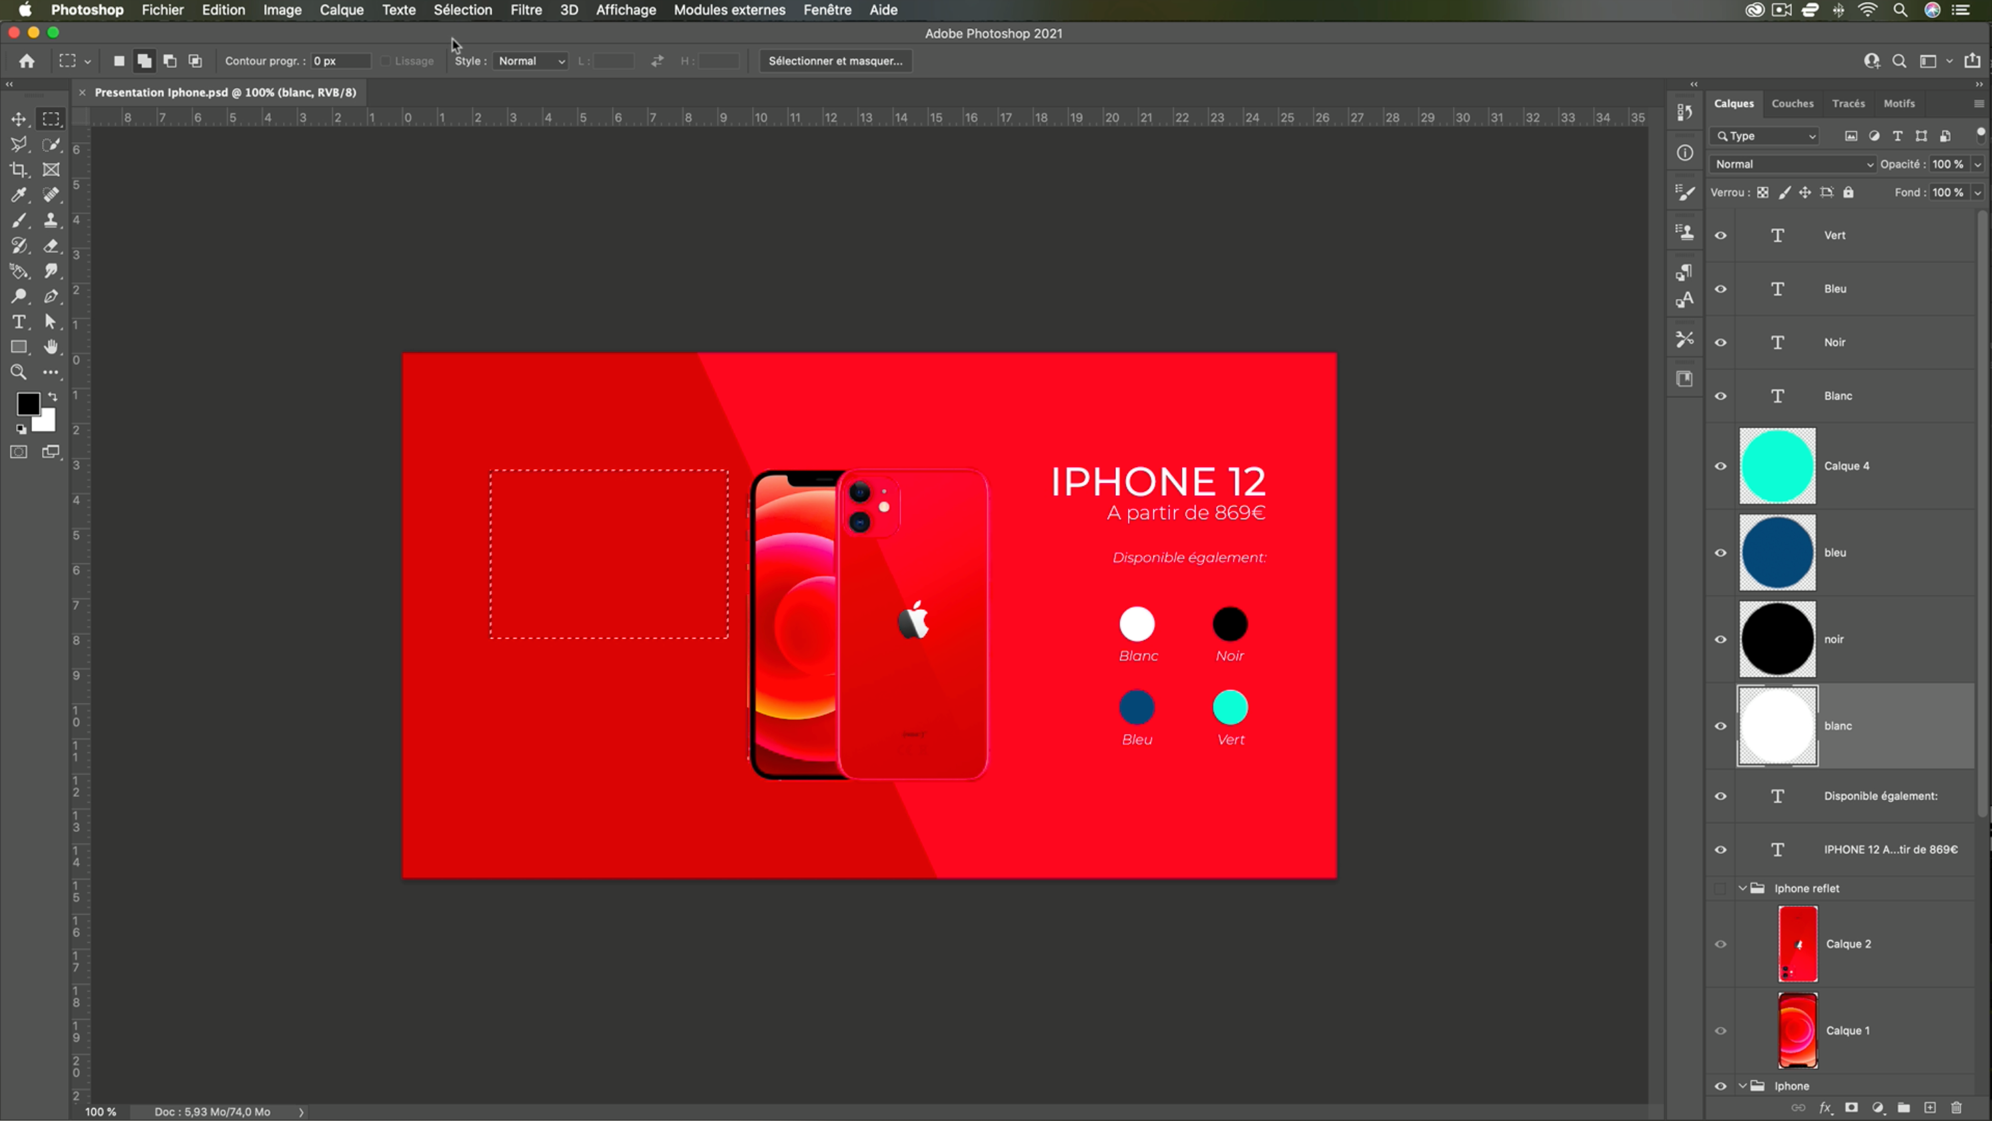Click the foreground color swatch
The height and width of the screenshot is (1121, 1992).
point(28,403)
